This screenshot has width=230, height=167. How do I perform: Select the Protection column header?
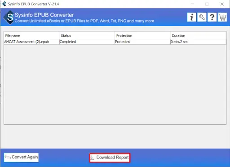(142, 35)
